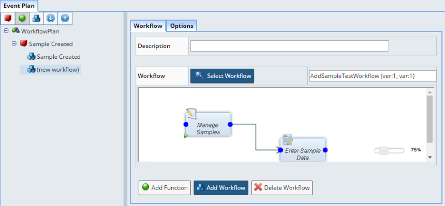Click the green sphere Add Function toolbar icon
The image size is (445, 206).
(22, 19)
